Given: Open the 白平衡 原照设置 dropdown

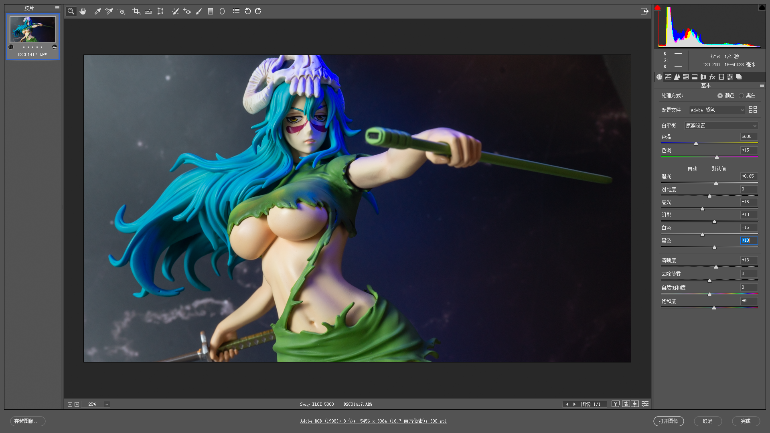Looking at the screenshot, I should tap(721, 125).
